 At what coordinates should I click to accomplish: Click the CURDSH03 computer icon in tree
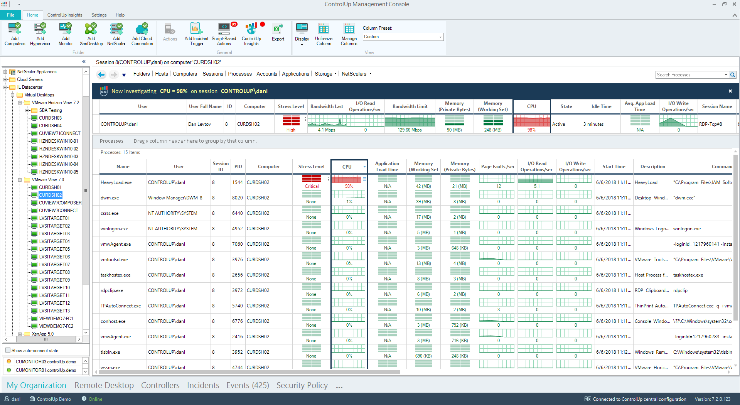point(34,118)
